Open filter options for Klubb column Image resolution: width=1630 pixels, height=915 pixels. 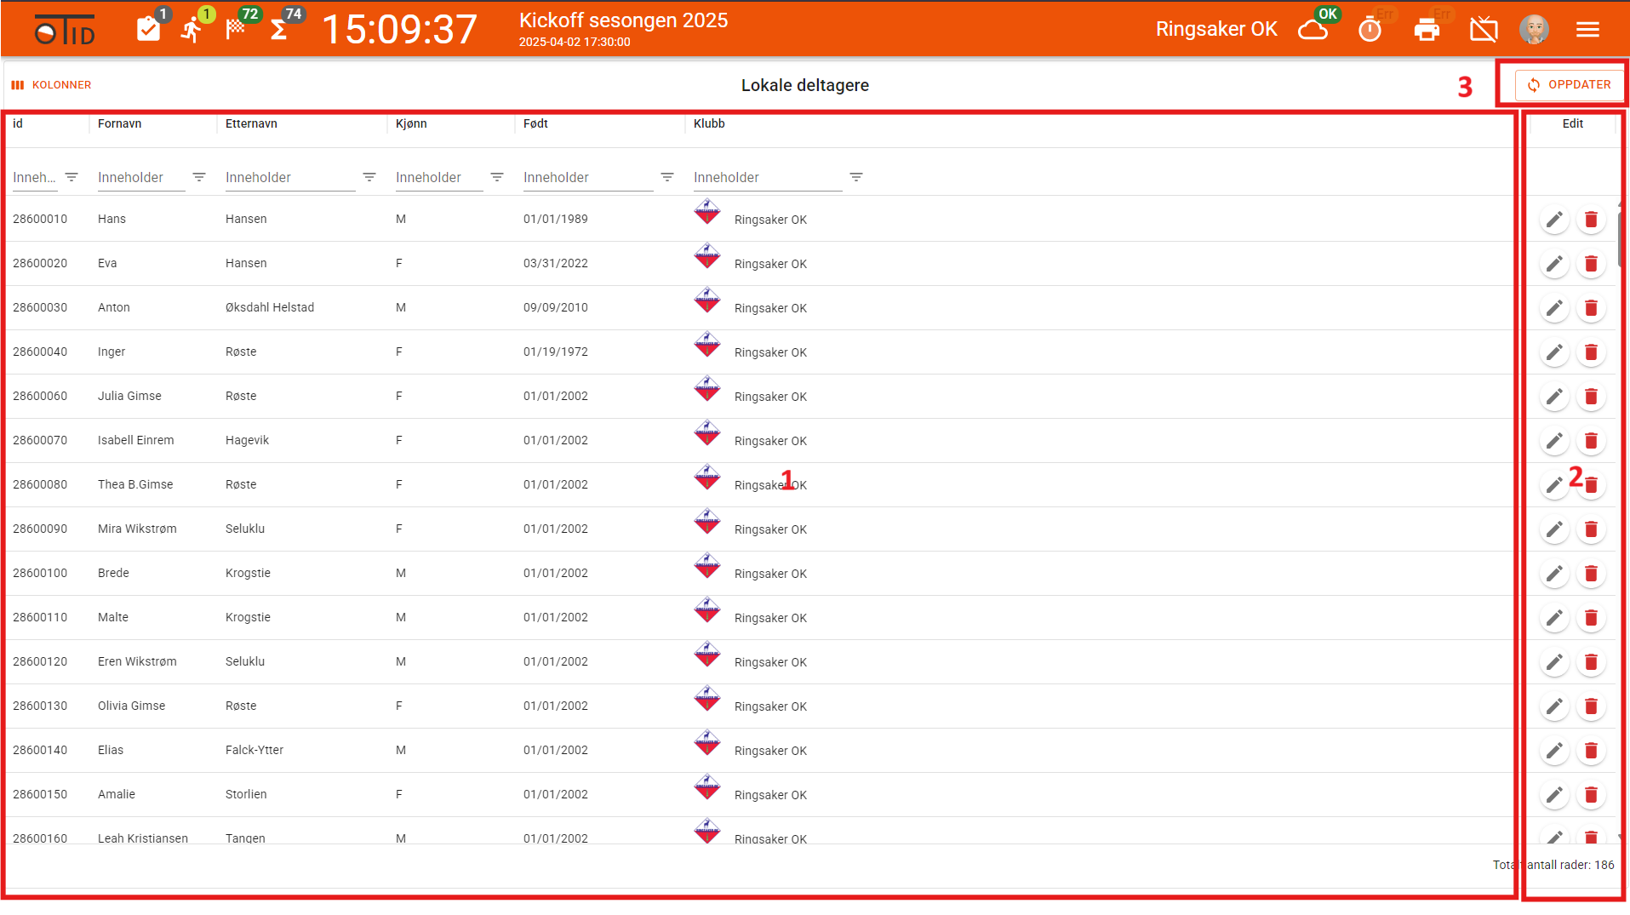(856, 177)
